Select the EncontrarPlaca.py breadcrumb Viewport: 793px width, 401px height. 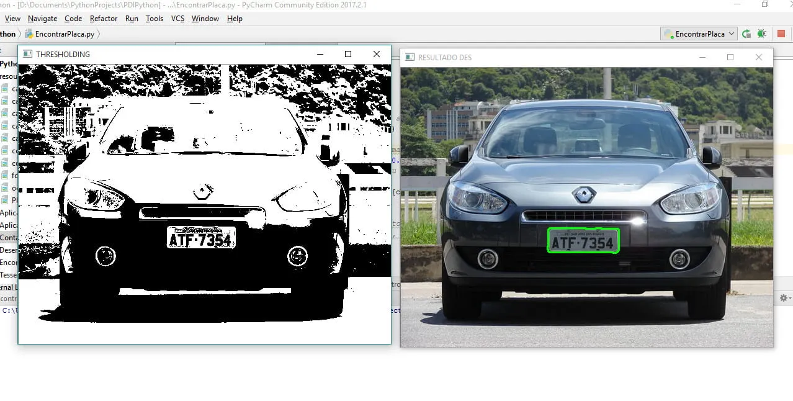point(65,34)
